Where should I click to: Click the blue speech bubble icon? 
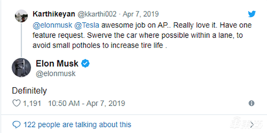(x=16, y=125)
